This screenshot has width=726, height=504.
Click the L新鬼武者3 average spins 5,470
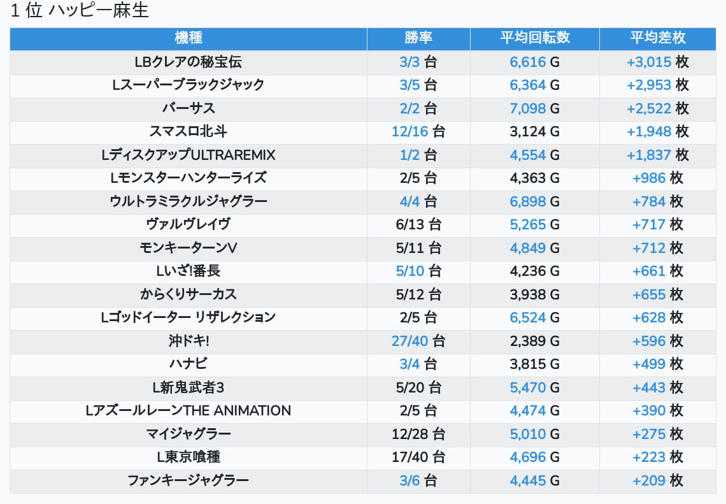click(x=528, y=387)
